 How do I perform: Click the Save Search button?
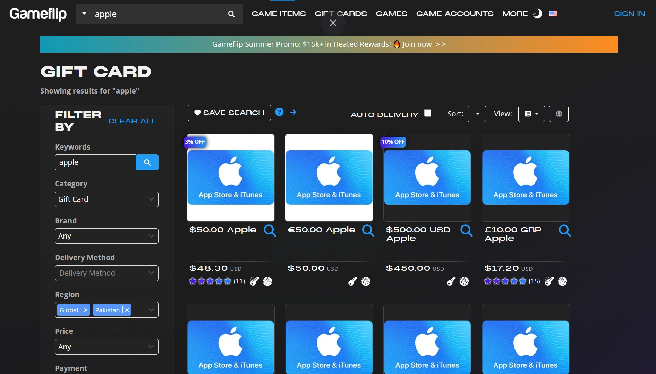pyautogui.click(x=229, y=113)
